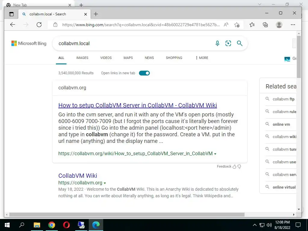This screenshot has width=308, height=231.
Task: Switch to the MAPS tab
Action: (x=128, y=58)
